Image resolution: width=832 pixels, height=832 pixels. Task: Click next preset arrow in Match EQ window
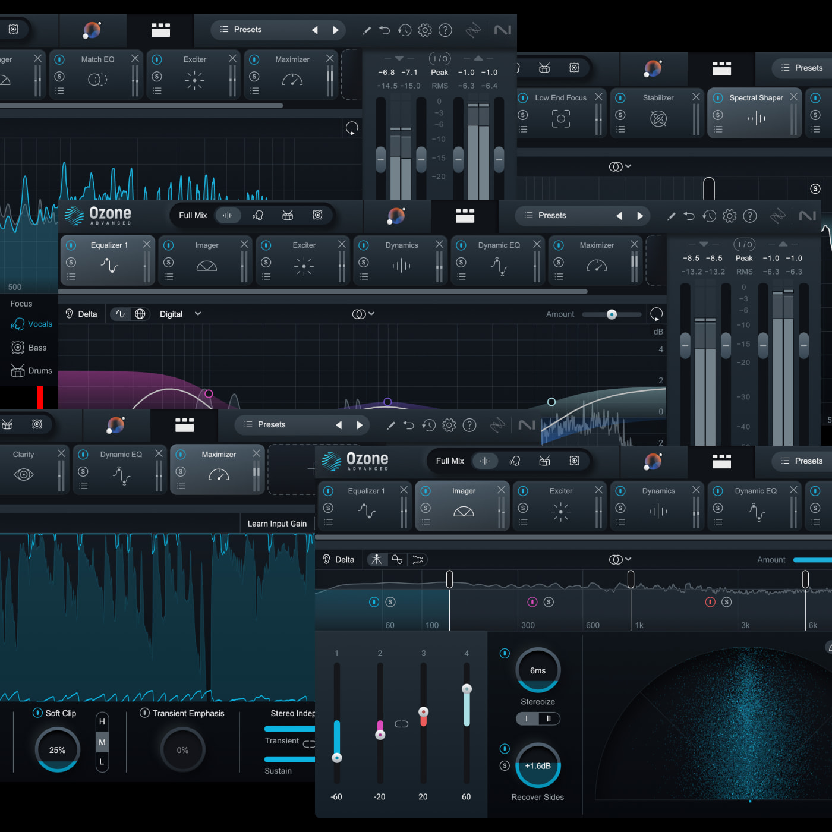click(336, 30)
